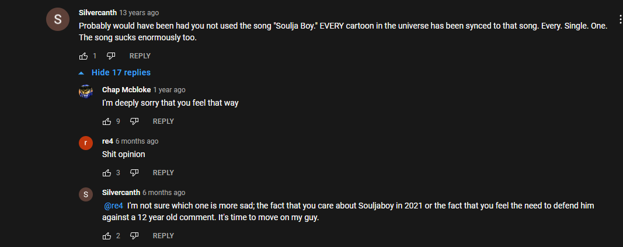This screenshot has width=623, height=247.
Task: Open Chap Mcbloke's profile picture
Action: (x=86, y=92)
